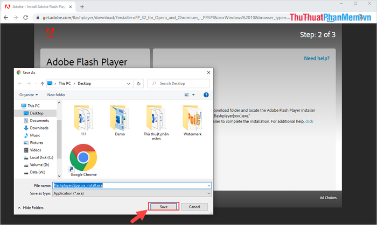Click the dialog forward arrow

pos(29,84)
